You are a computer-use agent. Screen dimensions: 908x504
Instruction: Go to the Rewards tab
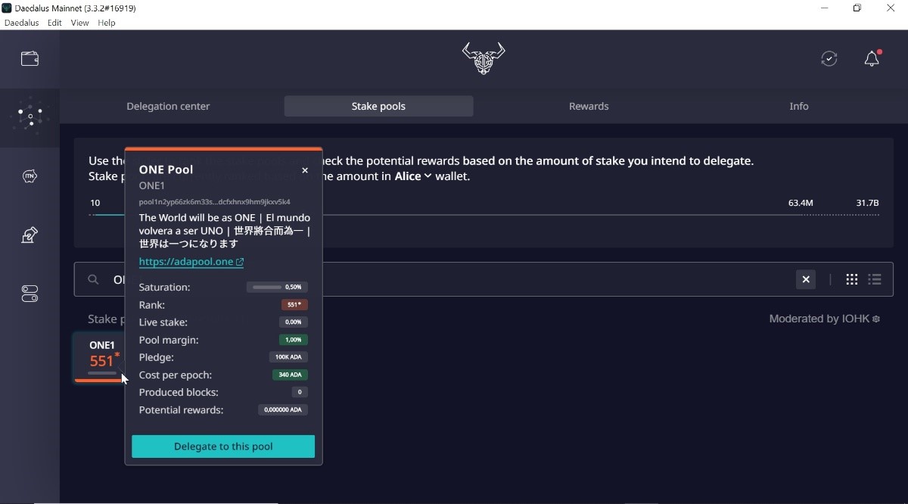click(589, 107)
